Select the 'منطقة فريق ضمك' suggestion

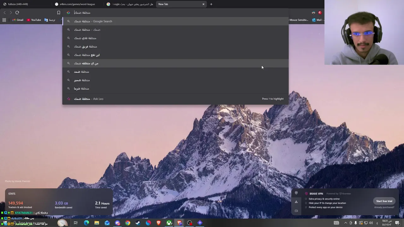pos(175,46)
